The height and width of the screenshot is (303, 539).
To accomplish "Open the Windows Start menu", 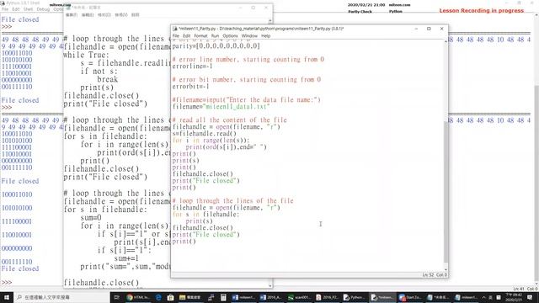I will [x=7, y=297].
